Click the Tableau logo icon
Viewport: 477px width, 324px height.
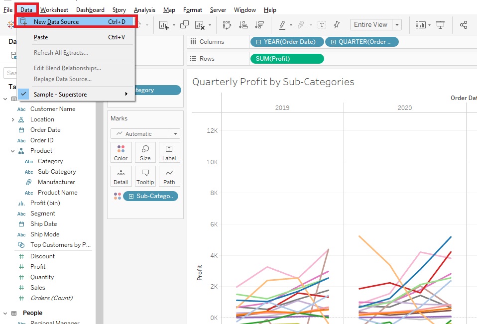tap(10, 24)
